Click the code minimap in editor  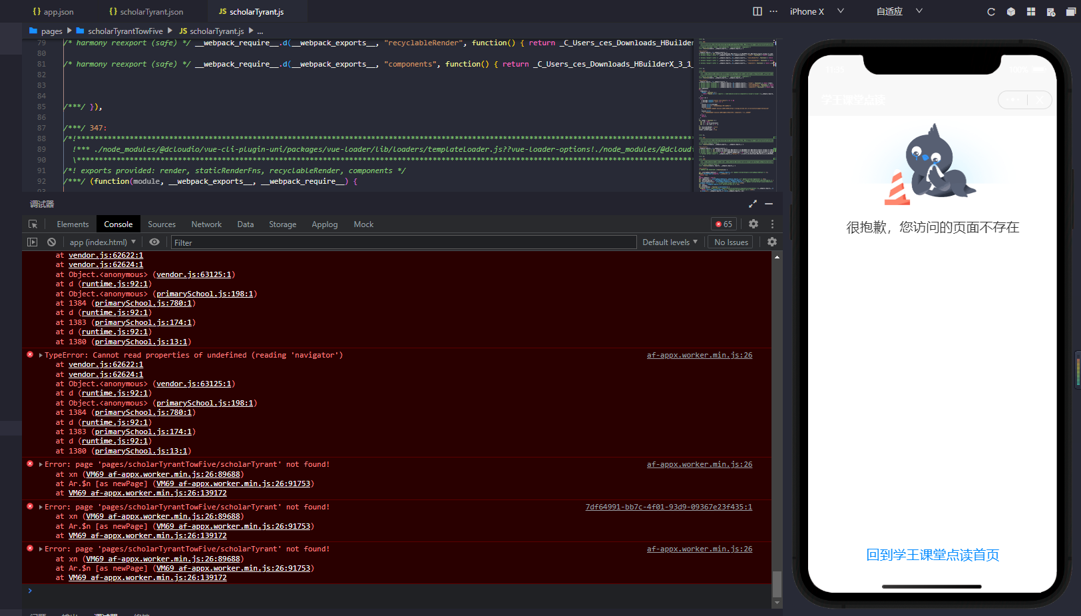(736, 115)
